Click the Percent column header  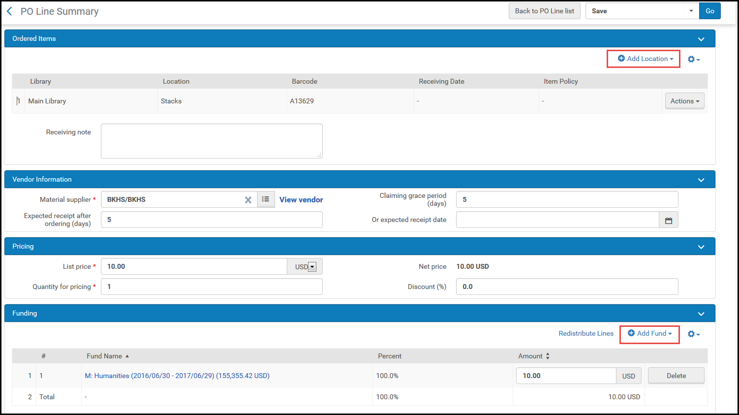click(x=390, y=356)
